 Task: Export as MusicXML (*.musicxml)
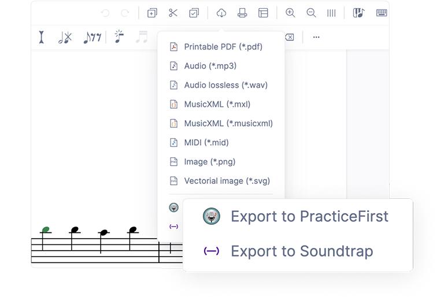click(x=221, y=124)
